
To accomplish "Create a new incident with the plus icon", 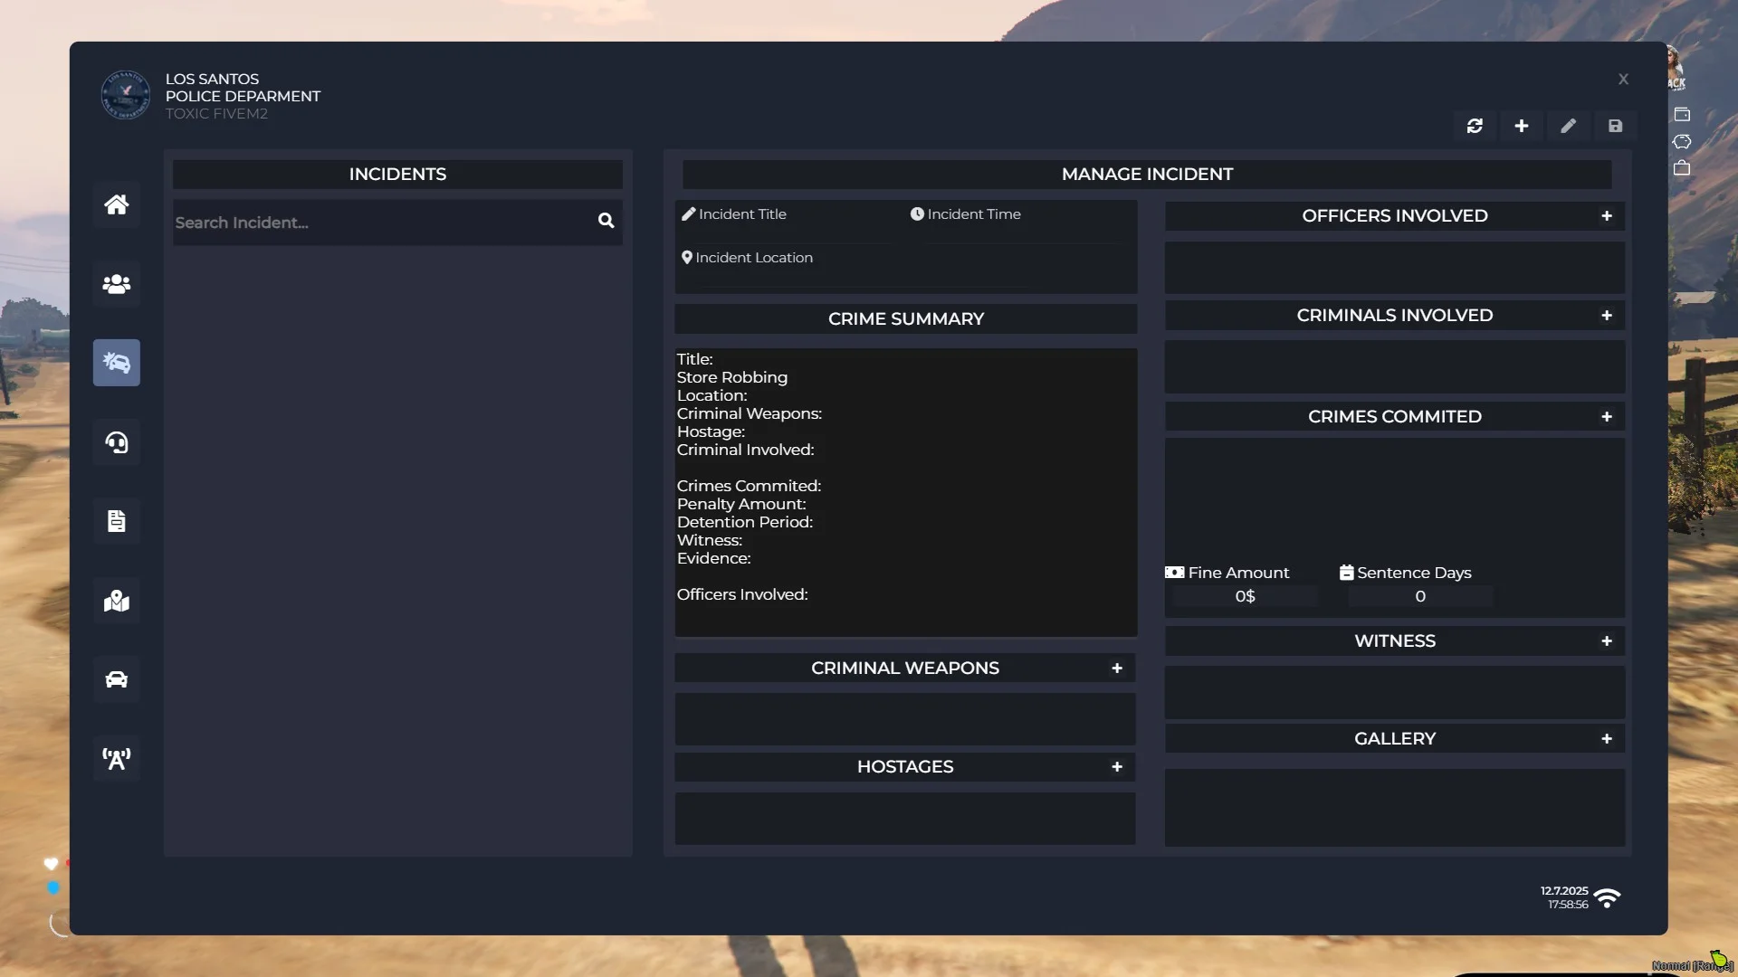I will (x=1522, y=126).
